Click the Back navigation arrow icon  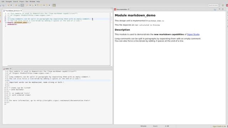point(41,5)
